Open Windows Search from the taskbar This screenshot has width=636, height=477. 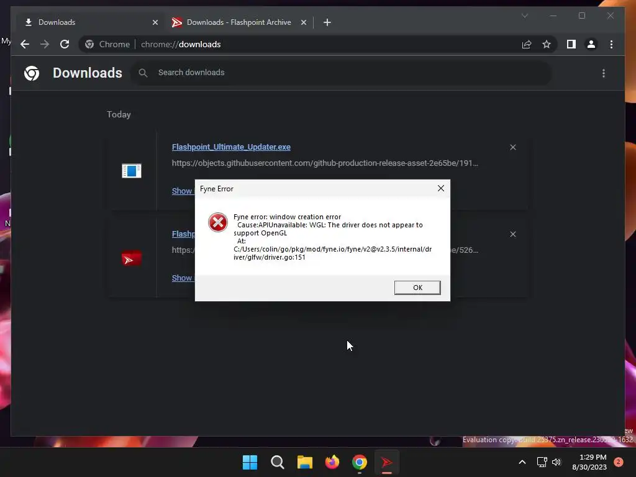click(x=278, y=462)
